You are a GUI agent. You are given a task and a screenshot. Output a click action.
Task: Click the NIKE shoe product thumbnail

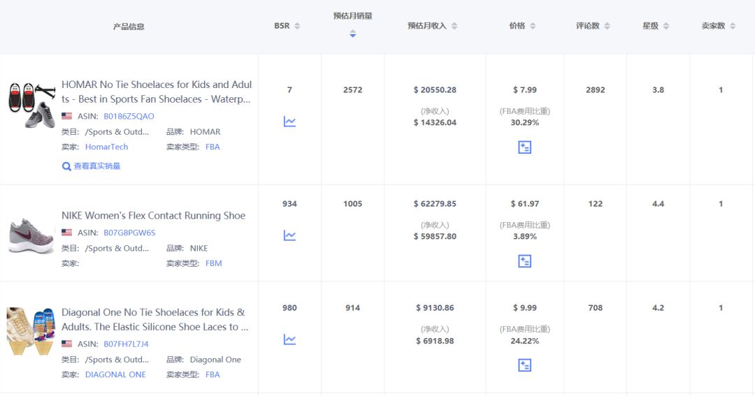(x=31, y=235)
